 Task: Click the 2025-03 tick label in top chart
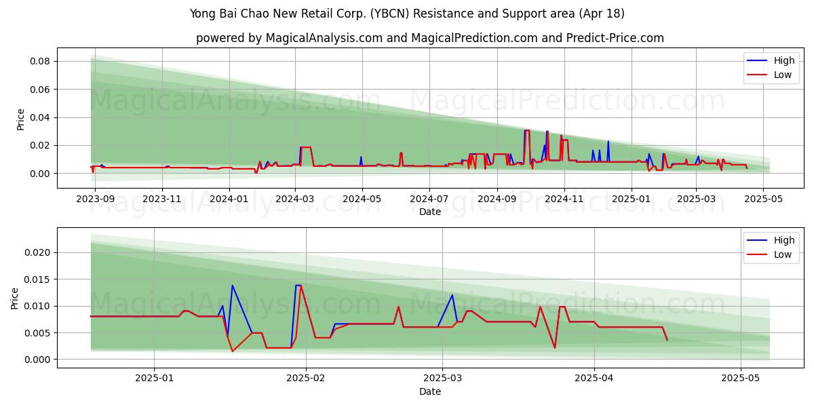click(696, 199)
